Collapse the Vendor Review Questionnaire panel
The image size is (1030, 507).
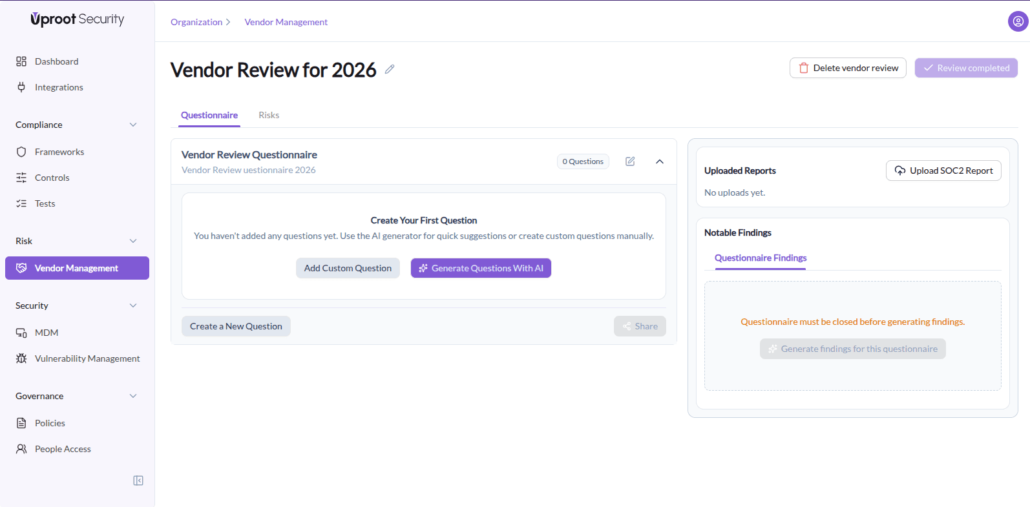[660, 161]
